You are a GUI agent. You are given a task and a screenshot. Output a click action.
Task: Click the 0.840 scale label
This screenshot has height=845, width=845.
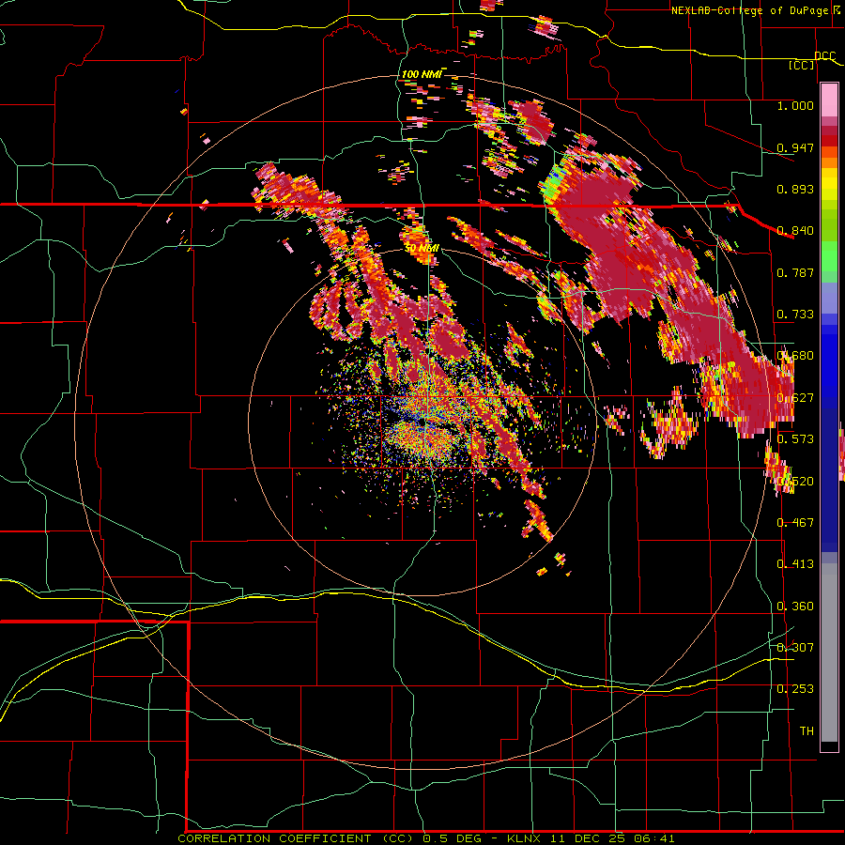(x=795, y=230)
